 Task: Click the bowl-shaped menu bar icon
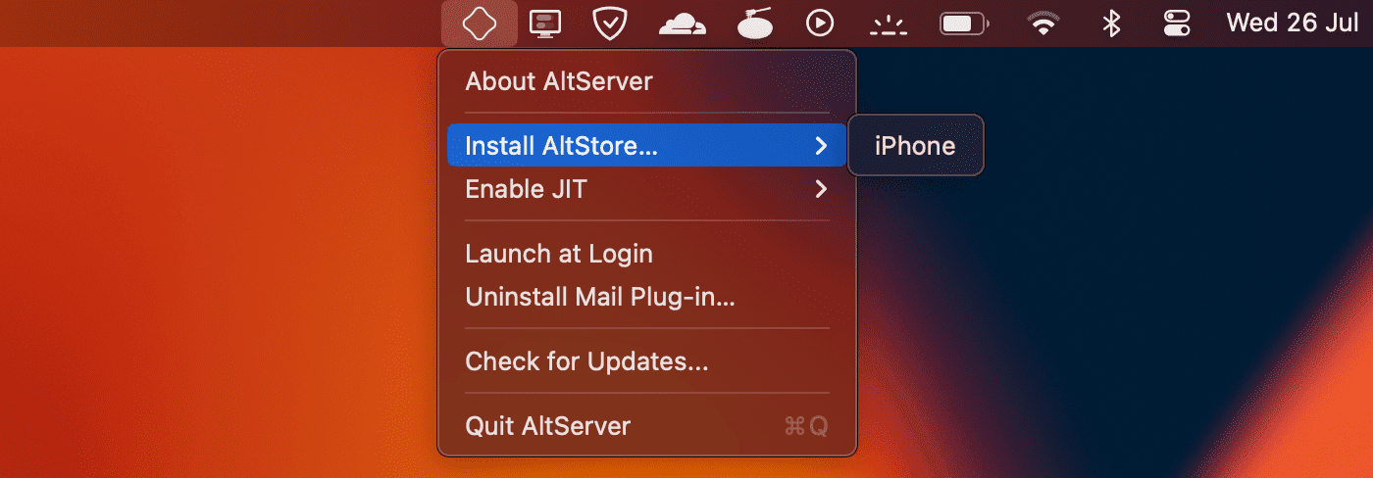point(756,23)
